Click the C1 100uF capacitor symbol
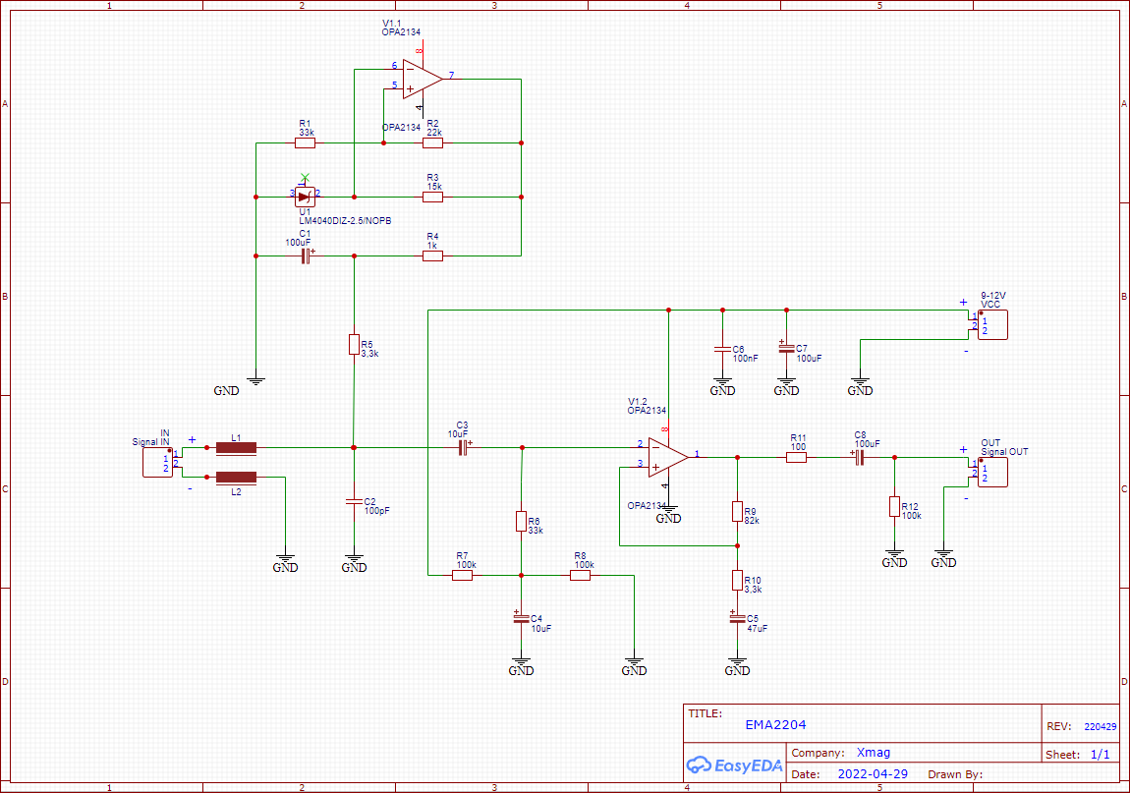Viewport: 1130px width, 793px height. 307,255
